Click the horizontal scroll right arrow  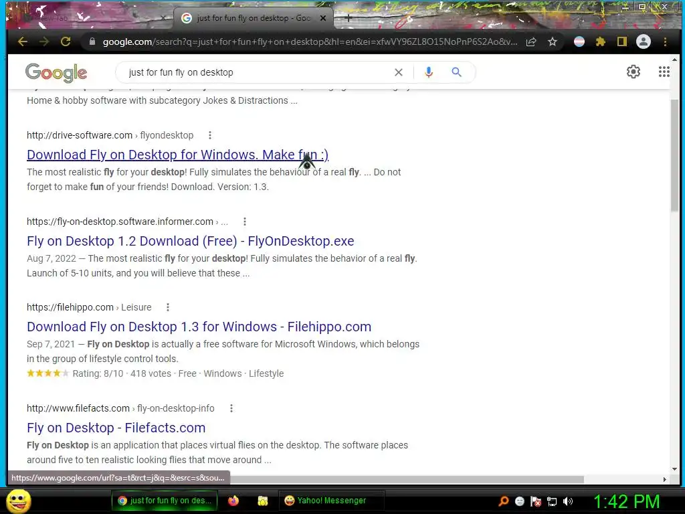[664, 479]
